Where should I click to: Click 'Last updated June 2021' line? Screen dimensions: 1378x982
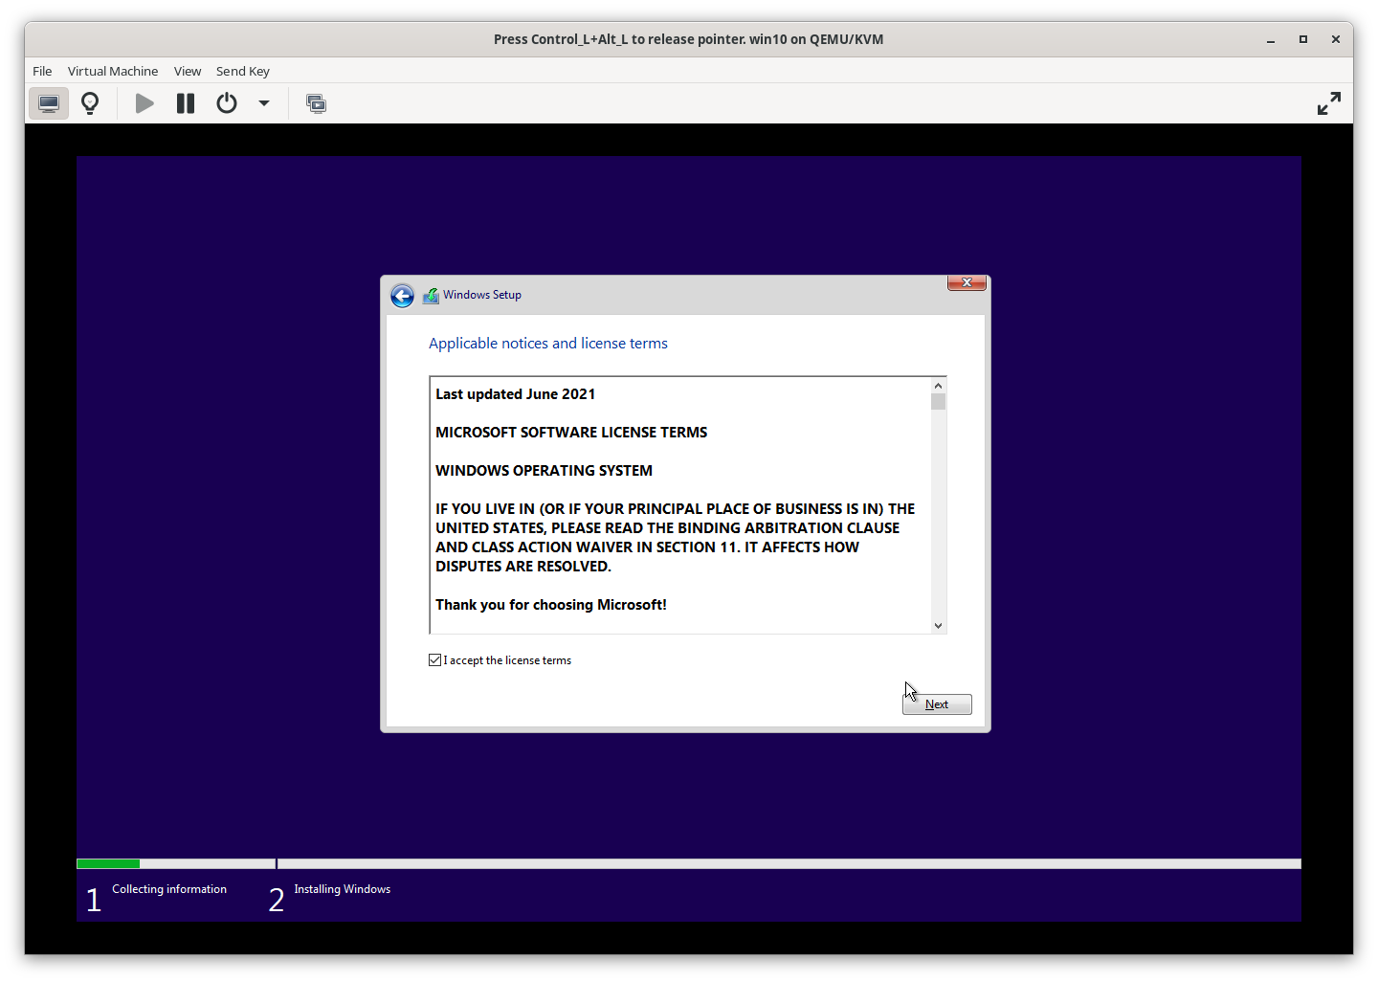(516, 394)
